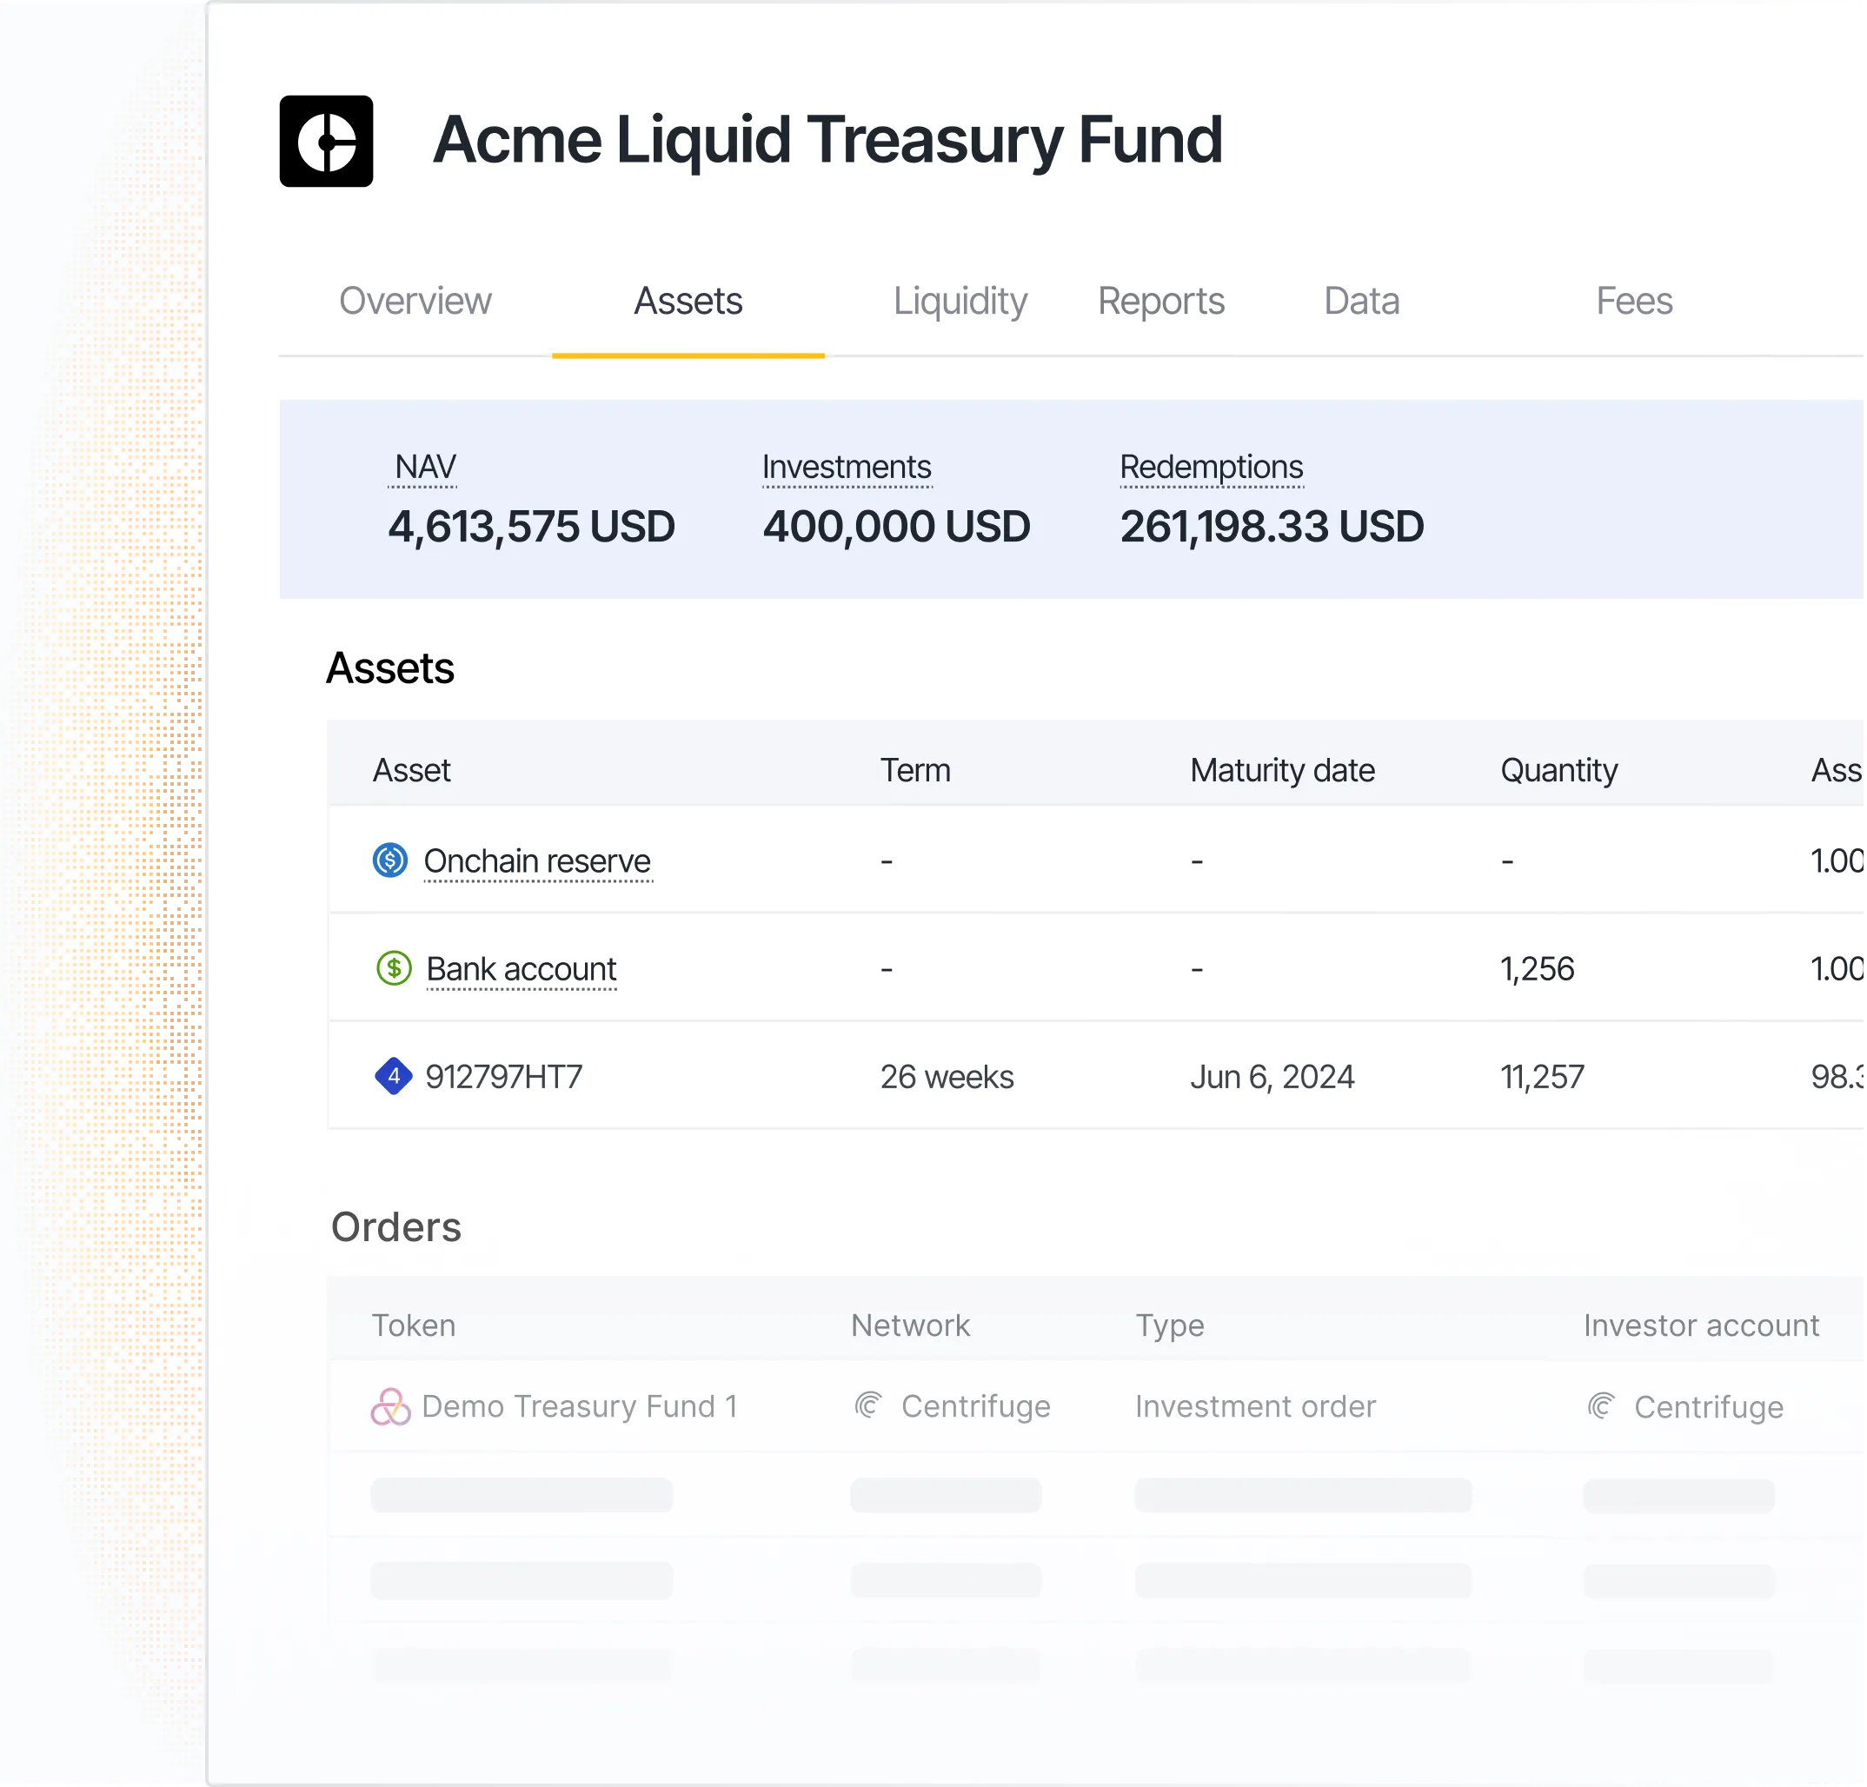Click the NAV label tooltip
The image size is (1867, 1787).
click(x=425, y=468)
